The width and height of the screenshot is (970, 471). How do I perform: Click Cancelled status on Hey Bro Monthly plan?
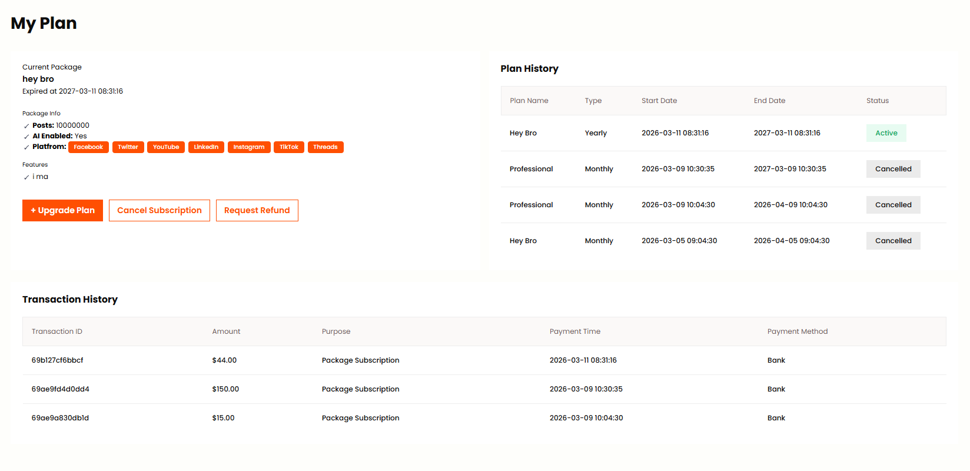893,241
